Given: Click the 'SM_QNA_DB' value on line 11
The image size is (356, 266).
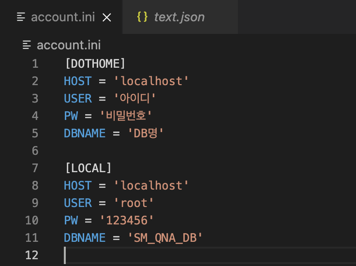Looking at the screenshot, I should (x=165, y=238).
